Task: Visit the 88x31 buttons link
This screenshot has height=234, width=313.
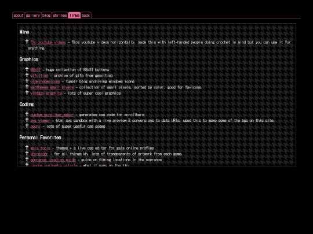Action: click(35, 70)
